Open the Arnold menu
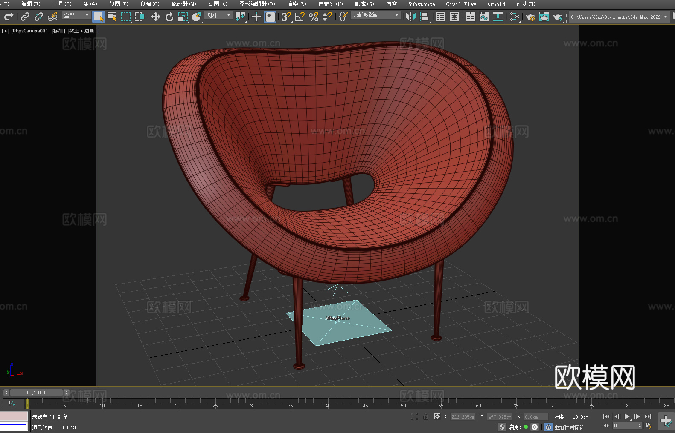This screenshot has height=433, width=675. pyautogui.click(x=496, y=4)
